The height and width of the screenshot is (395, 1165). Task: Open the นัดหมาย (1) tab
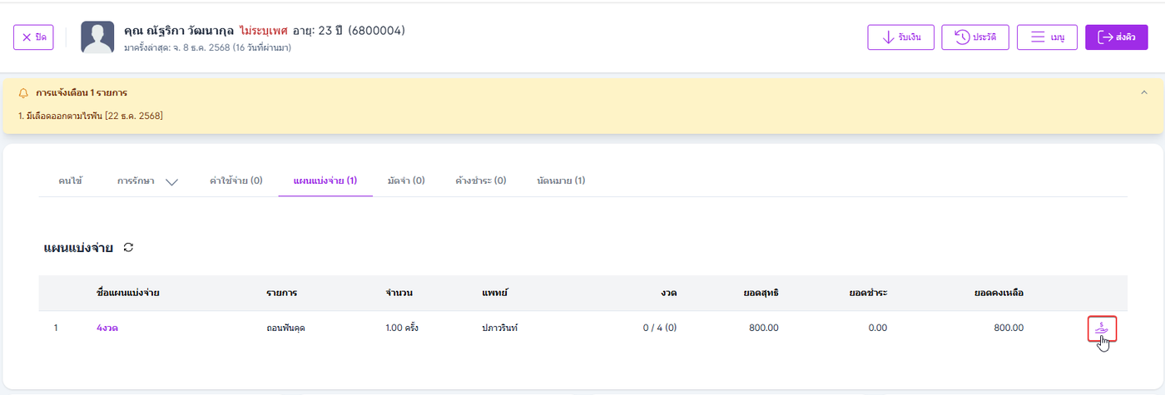[561, 180]
